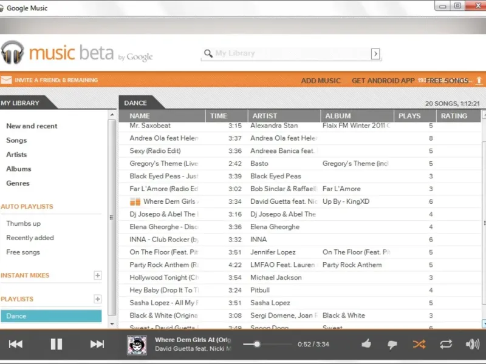
Task: Click the DANCE playlist header tab
Action: click(x=139, y=103)
